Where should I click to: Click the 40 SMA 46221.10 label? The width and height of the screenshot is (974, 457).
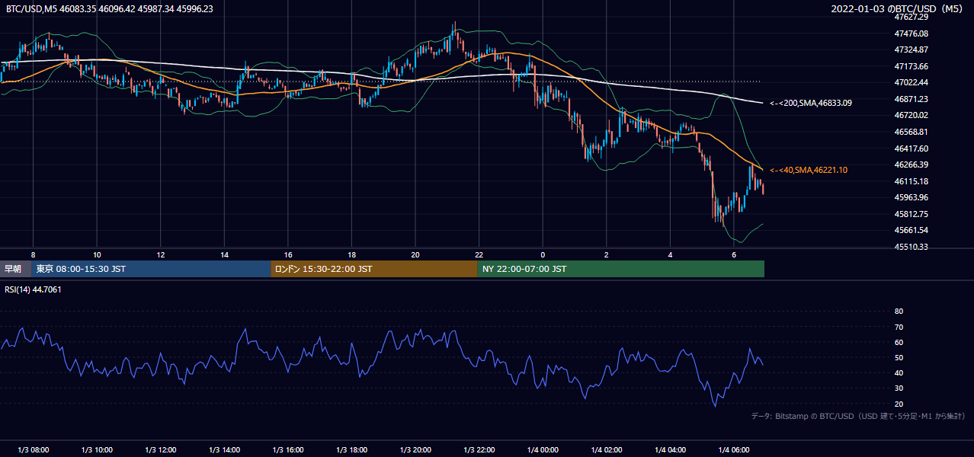pyautogui.click(x=808, y=171)
